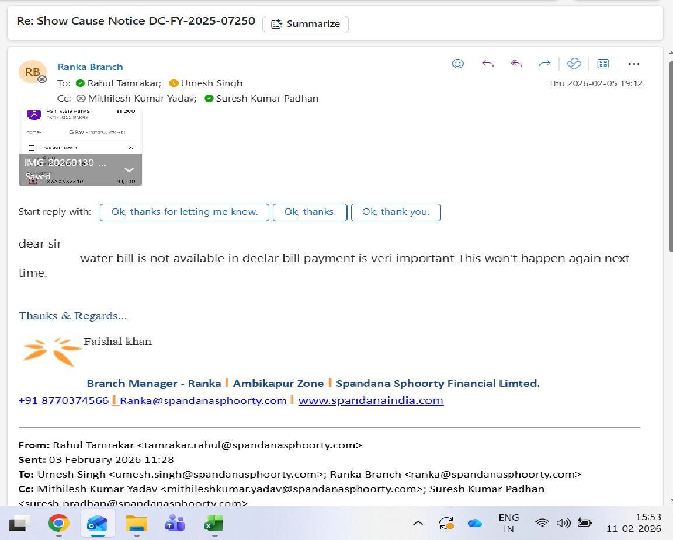673x540 pixels.
Task: Click the Summarize button
Action: pos(306,24)
